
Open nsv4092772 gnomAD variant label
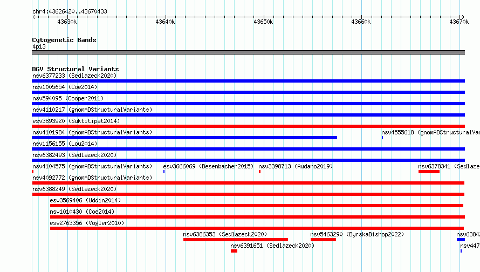tap(92, 178)
